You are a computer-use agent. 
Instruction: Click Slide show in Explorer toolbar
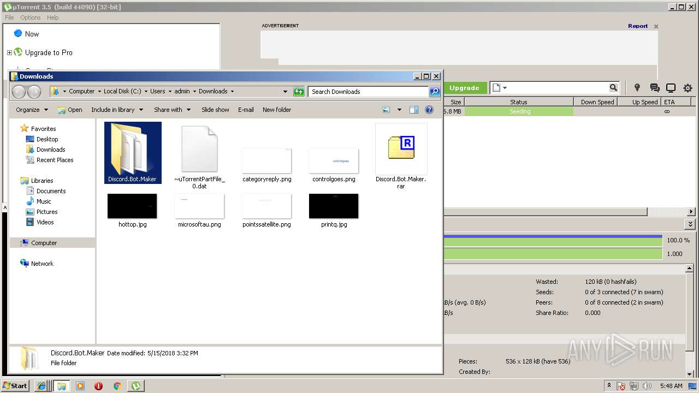point(215,110)
